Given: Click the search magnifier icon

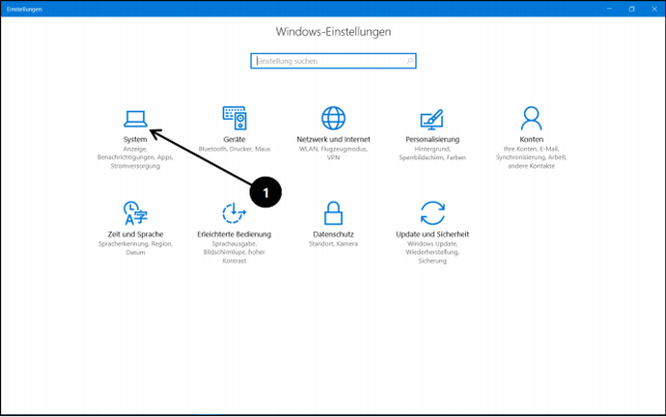Looking at the screenshot, I should [x=409, y=61].
